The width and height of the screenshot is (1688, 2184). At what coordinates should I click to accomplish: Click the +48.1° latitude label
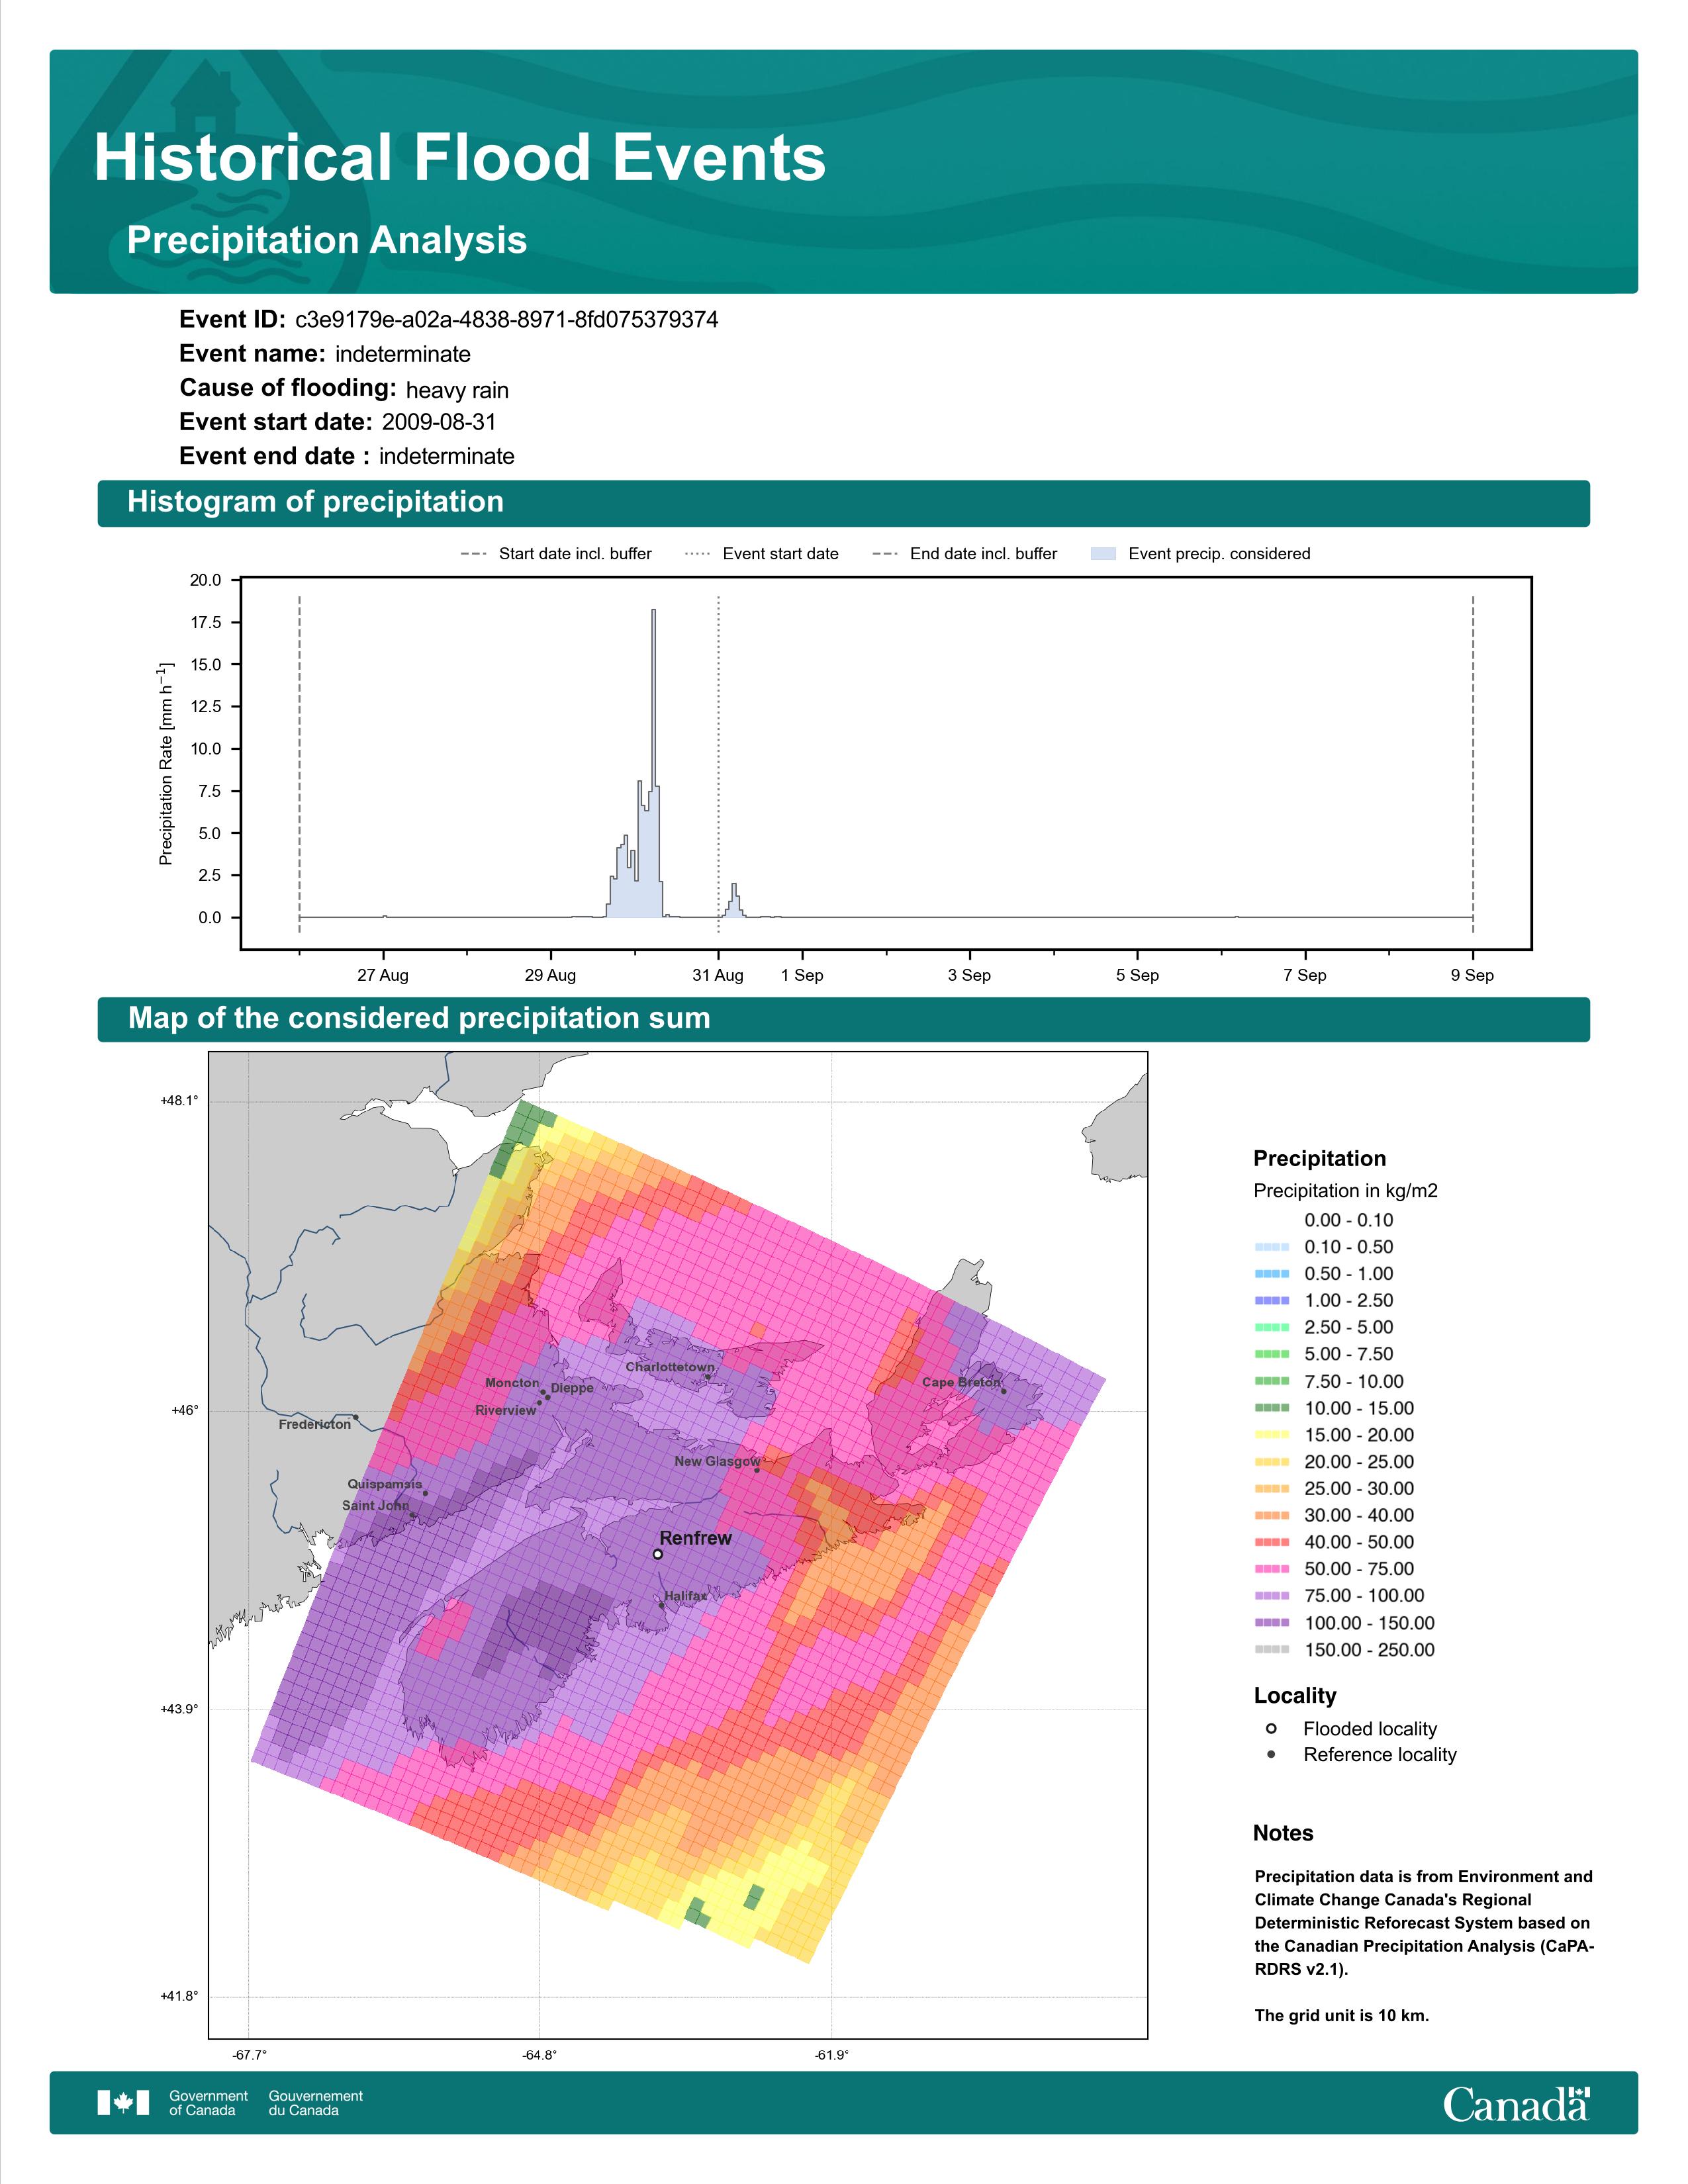[x=179, y=1100]
